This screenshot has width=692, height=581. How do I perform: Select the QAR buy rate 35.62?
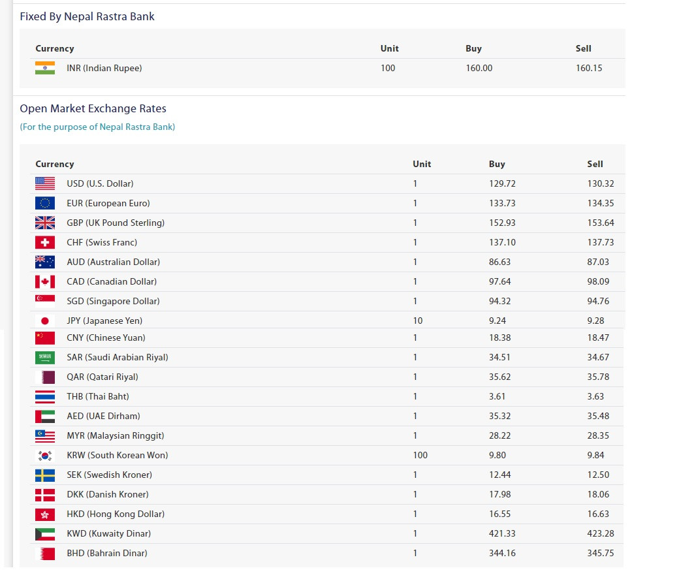(x=499, y=377)
